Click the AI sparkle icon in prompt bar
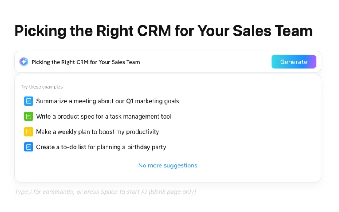This screenshot has height=212, width=339. click(24, 62)
